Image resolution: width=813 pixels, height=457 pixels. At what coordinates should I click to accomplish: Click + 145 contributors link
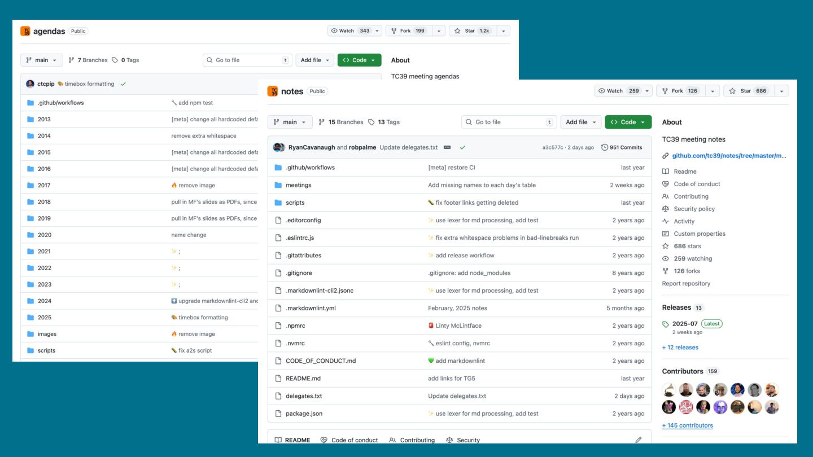[x=688, y=425]
